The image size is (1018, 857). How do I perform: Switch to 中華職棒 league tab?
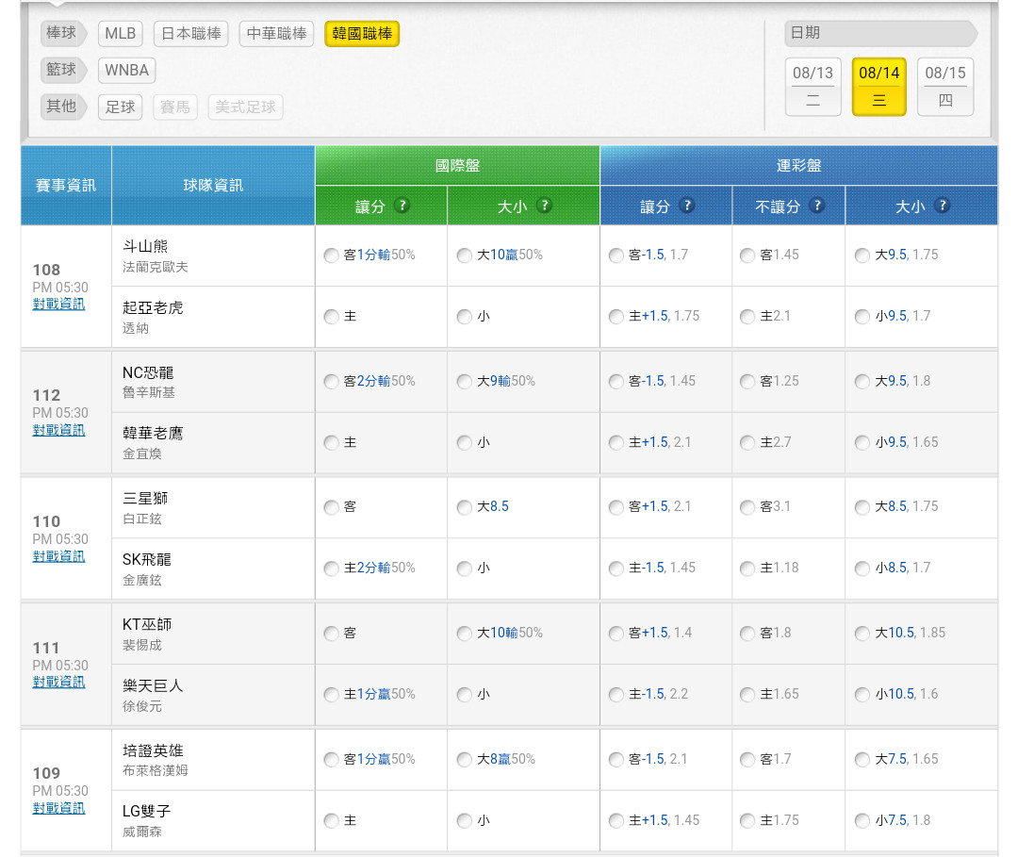point(276,34)
